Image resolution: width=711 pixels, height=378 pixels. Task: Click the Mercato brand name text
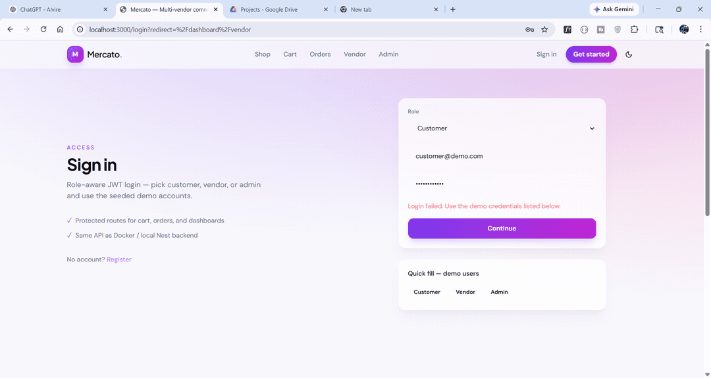(x=104, y=55)
